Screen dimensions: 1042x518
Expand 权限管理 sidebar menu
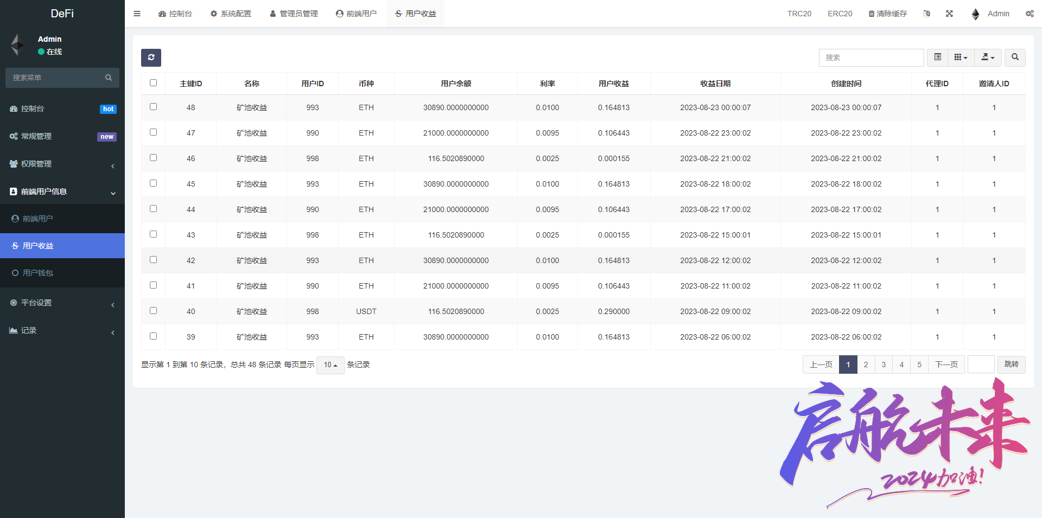click(x=62, y=164)
